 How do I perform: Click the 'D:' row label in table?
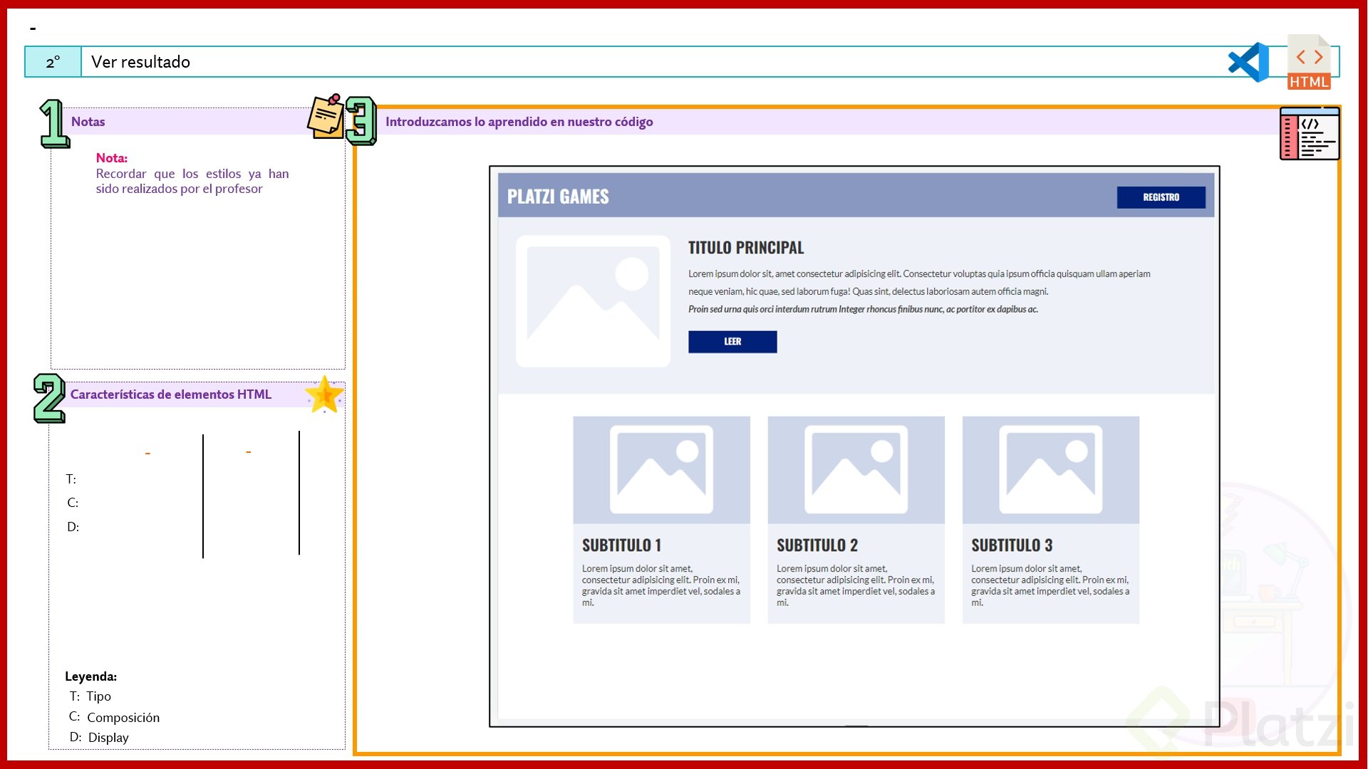(x=73, y=527)
